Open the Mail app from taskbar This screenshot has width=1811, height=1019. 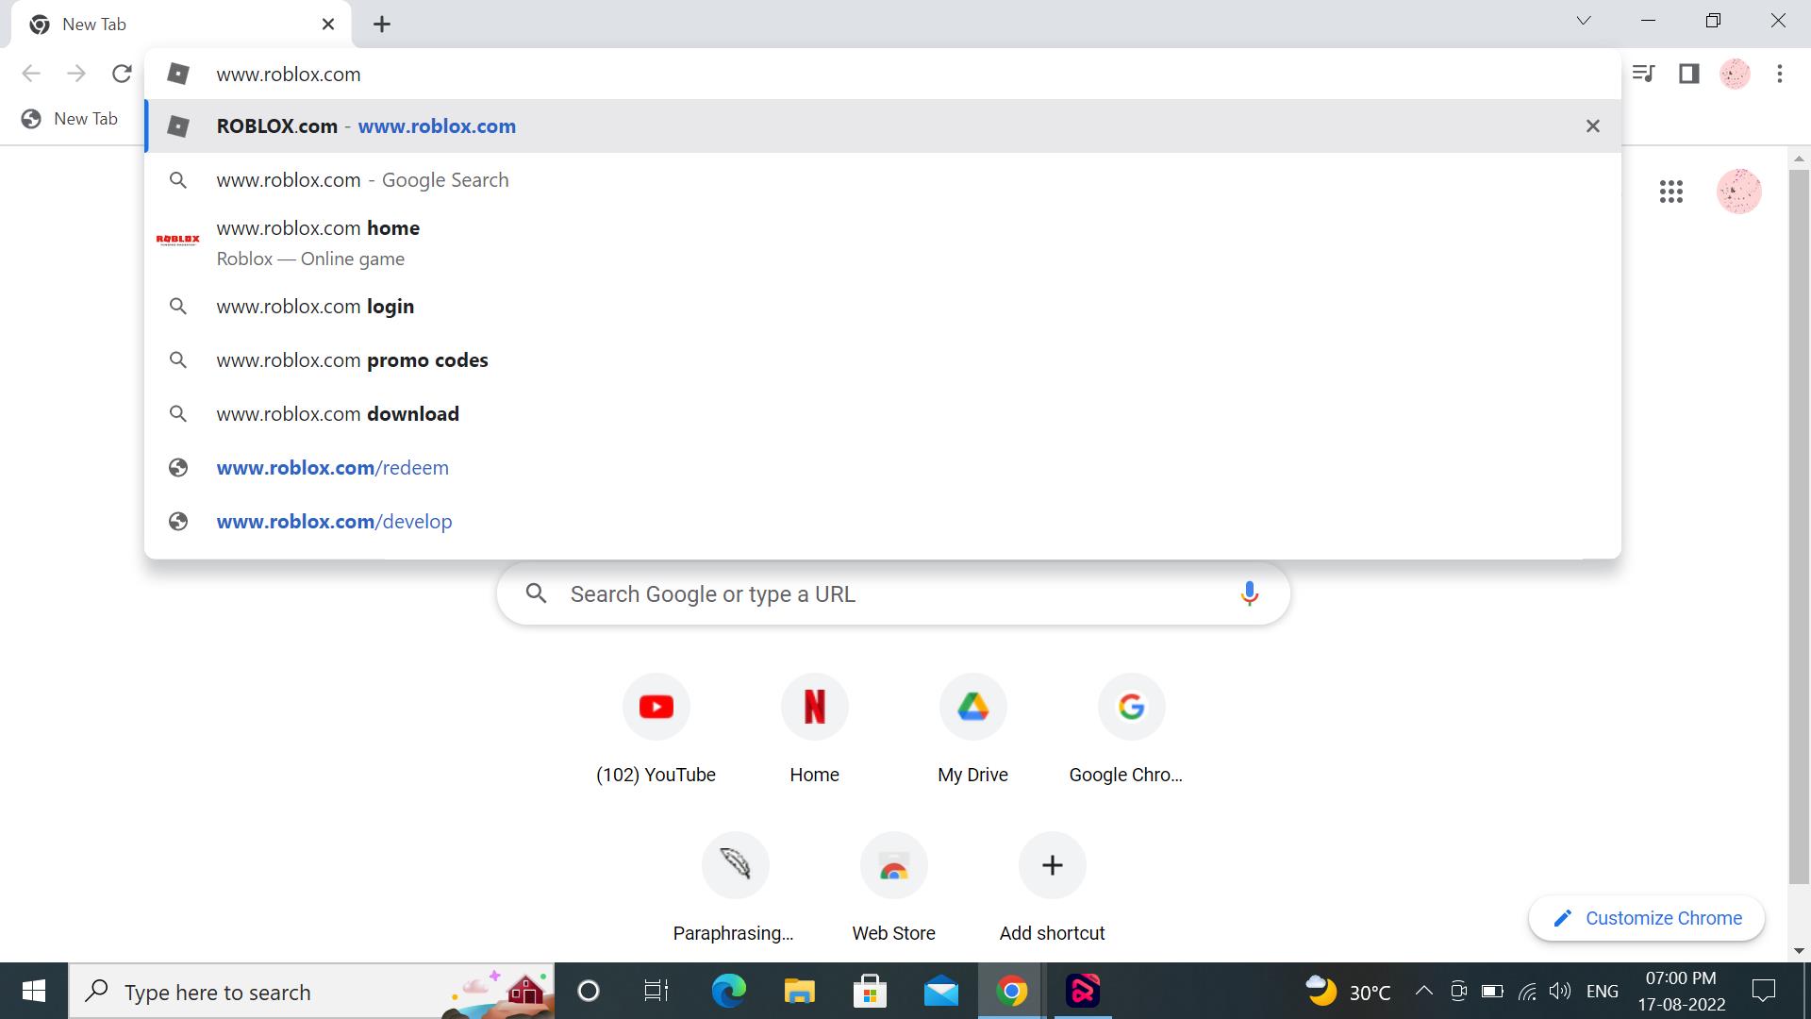940,991
